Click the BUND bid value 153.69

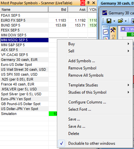click(x=60, y=25)
